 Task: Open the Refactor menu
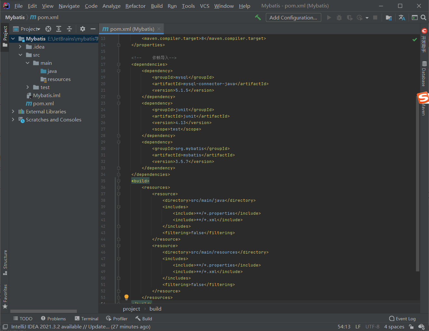coord(136,6)
